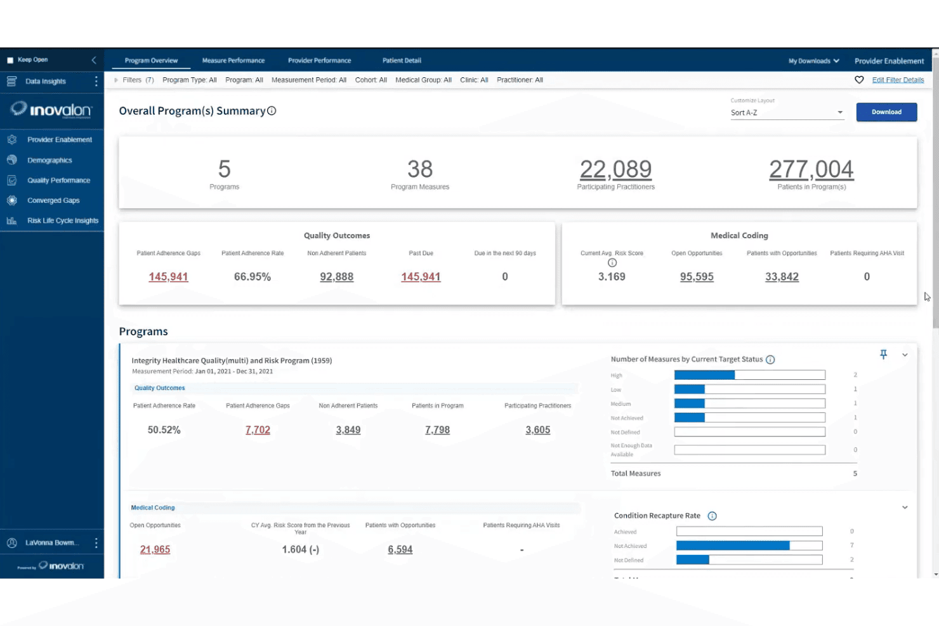Collapse the Integrity Healthcare program card chevron
Image resolution: width=939 pixels, height=626 pixels.
point(905,355)
